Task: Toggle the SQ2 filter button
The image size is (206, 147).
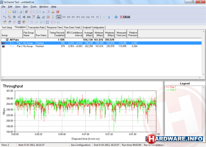Action: (88, 17)
